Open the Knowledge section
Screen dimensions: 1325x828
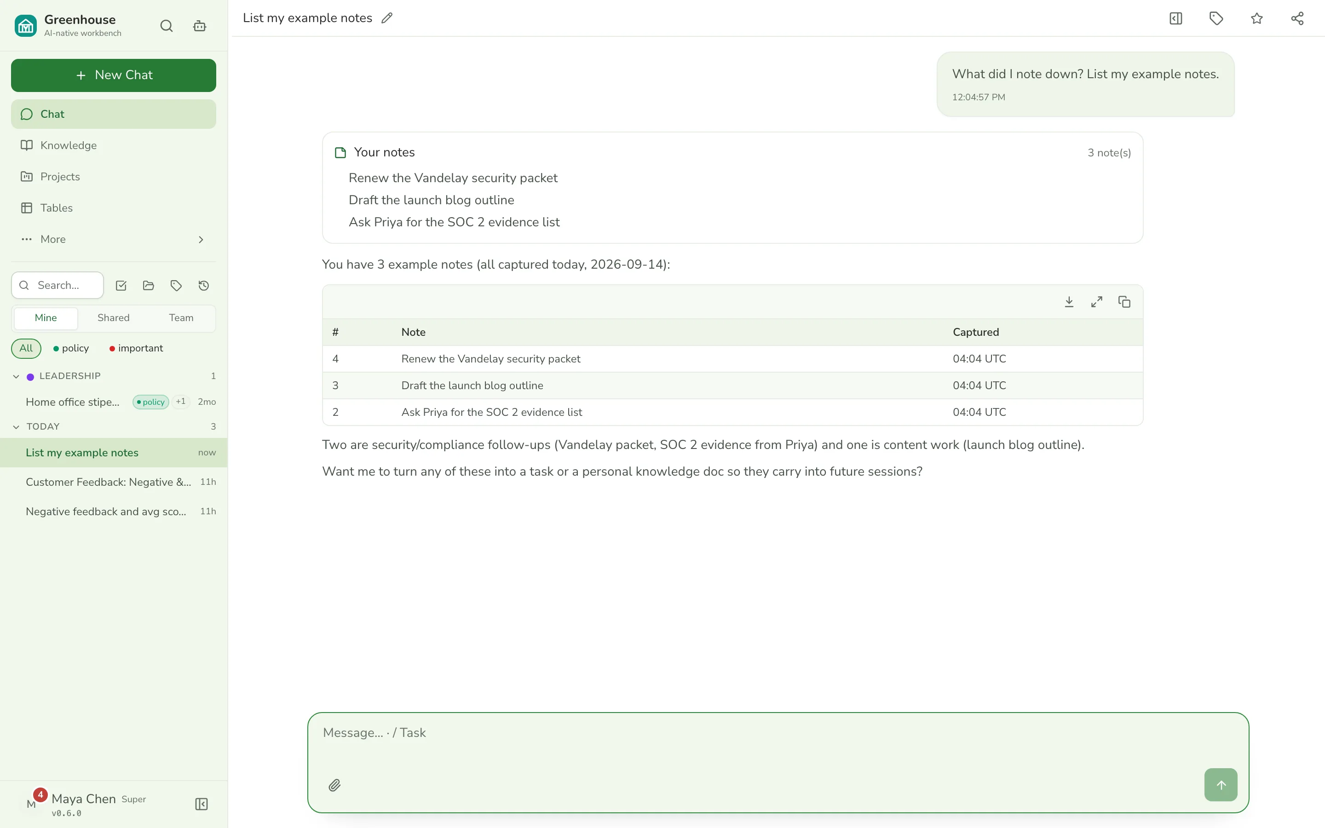[113, 145]
